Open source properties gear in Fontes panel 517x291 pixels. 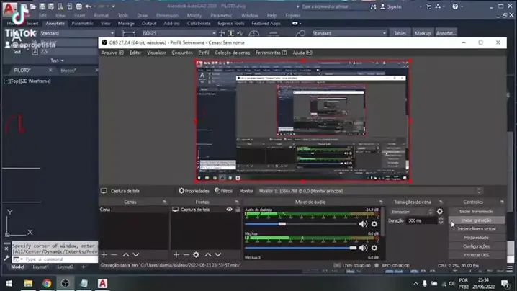(x=196, y=255)
